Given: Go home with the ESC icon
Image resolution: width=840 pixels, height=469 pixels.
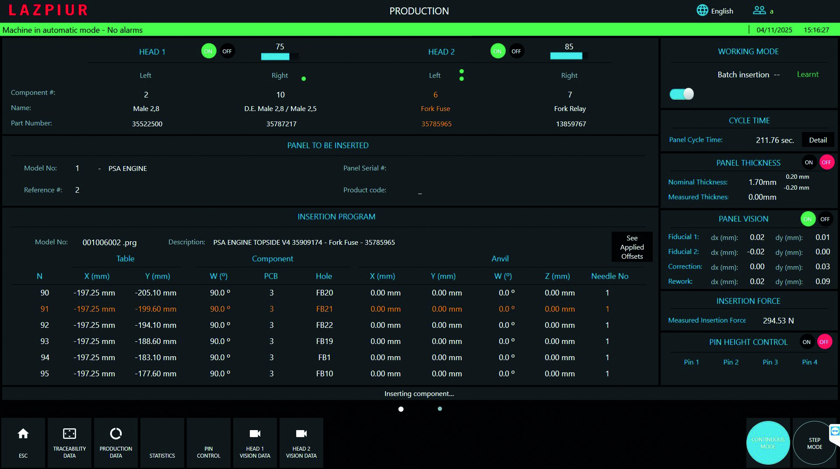Looking at the screenshot, I should [23, 442].
